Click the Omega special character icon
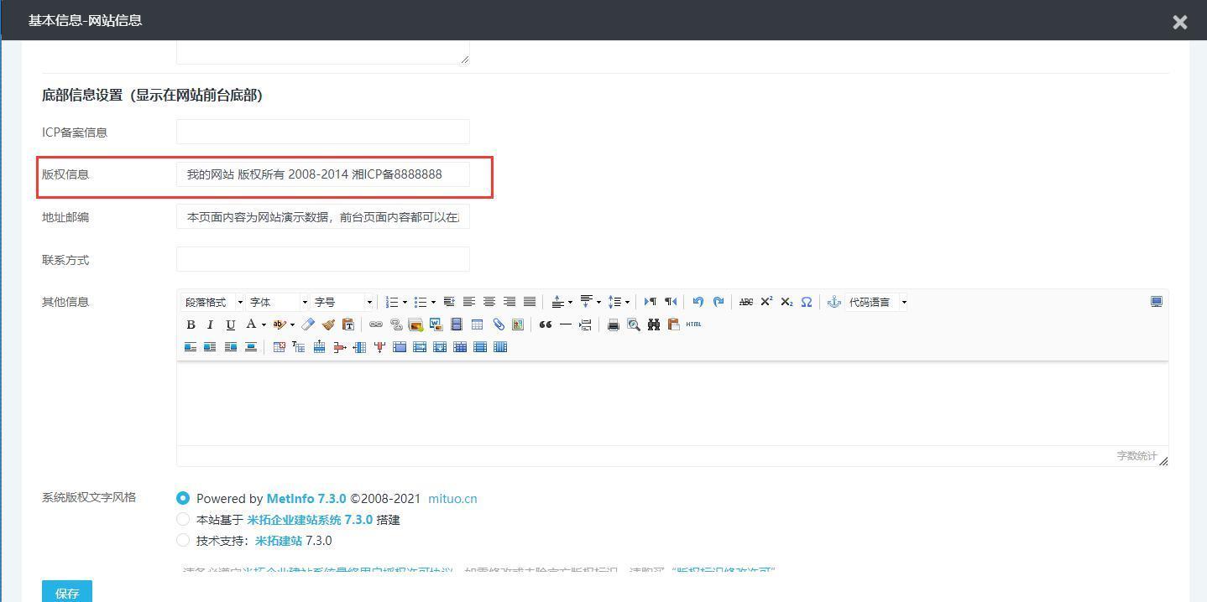Image resolution: width=1207 pixels, height=602 pixels. point(807,302)
